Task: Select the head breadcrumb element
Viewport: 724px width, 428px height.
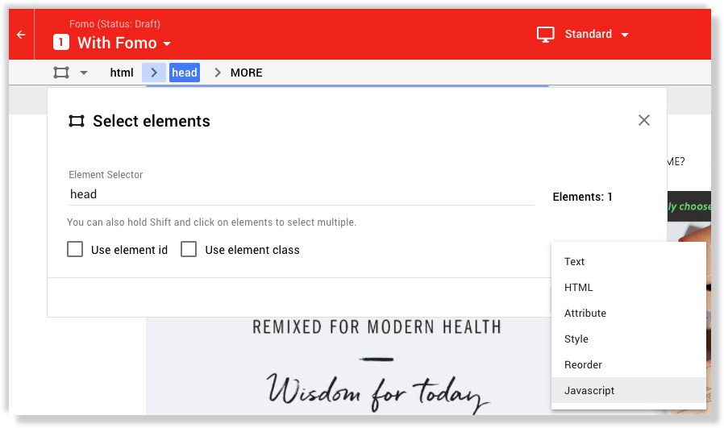Action: click(x=185, y=73)
